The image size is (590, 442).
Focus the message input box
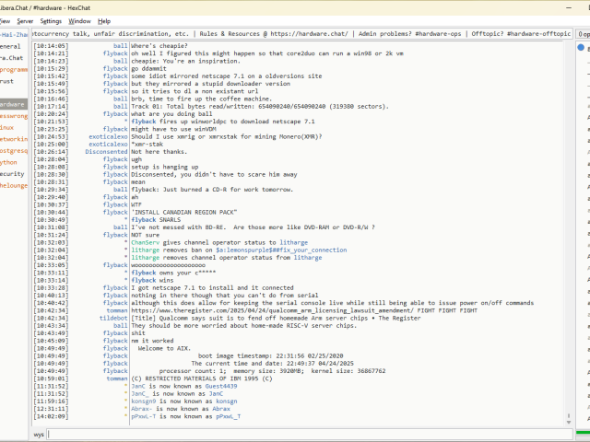304,433
